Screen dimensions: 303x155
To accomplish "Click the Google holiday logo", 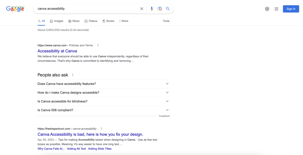I will 15,9.
